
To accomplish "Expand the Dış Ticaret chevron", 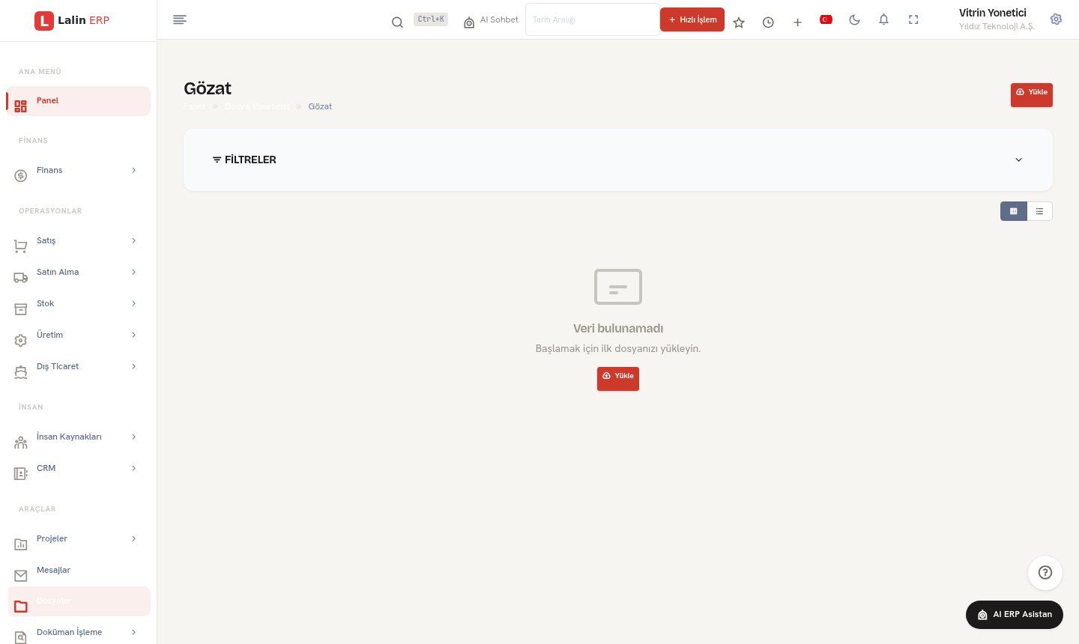I will pyautogui.click(x=134, y=366).
